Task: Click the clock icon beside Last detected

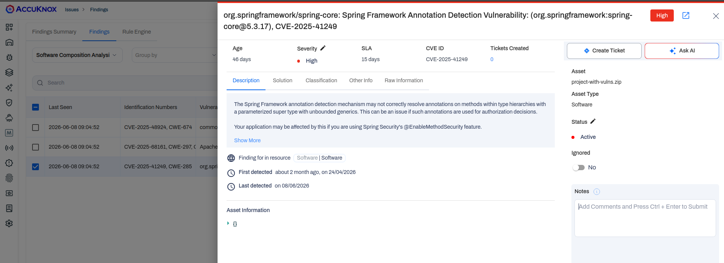Action: (231, 186)
